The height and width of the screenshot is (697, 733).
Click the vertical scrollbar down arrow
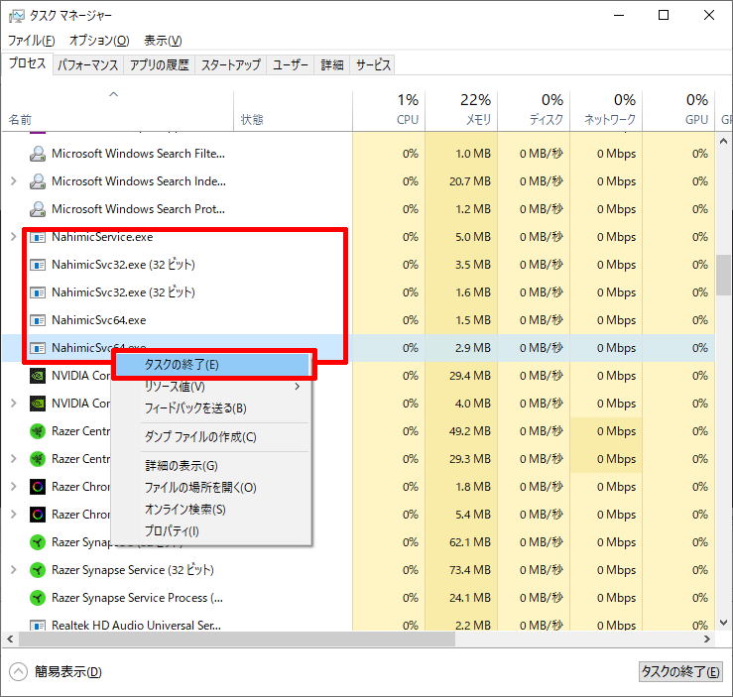[723, 623]
